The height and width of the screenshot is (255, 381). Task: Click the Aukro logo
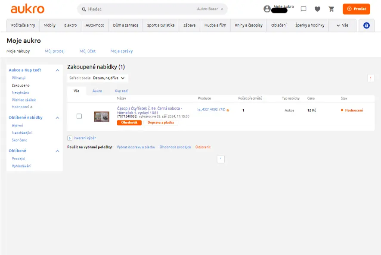tap(28, 9)
